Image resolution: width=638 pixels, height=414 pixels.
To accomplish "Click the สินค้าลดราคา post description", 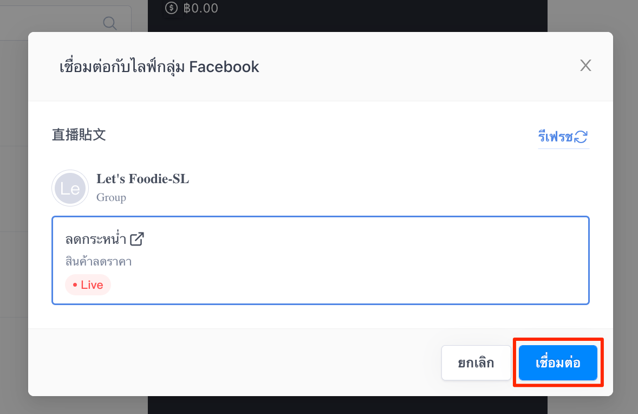I will point(99,261).
